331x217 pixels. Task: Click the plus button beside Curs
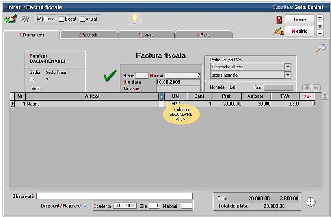(x=307, y=87)
